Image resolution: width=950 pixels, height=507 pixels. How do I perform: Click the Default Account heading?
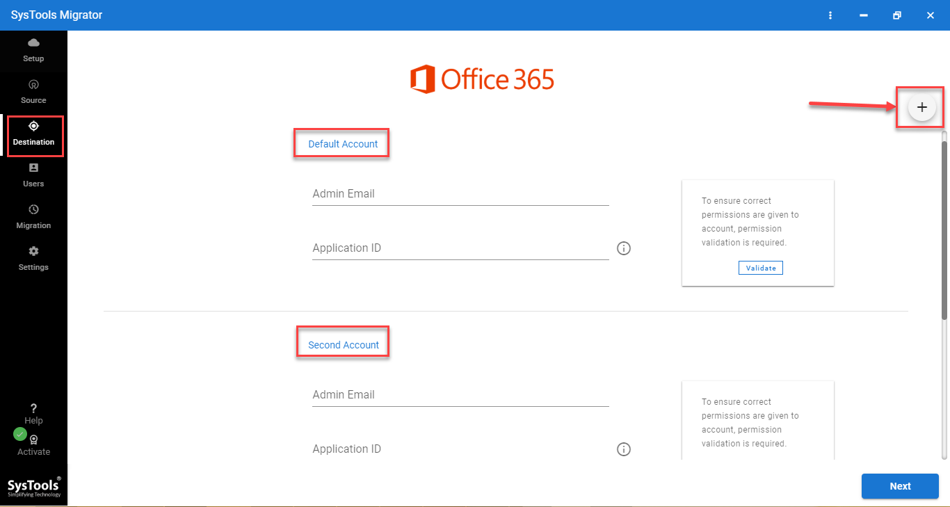pyautogui.click(x=343, y=144)
